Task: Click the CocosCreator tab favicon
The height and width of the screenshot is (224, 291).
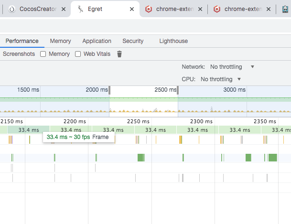Action: point(12,9)
